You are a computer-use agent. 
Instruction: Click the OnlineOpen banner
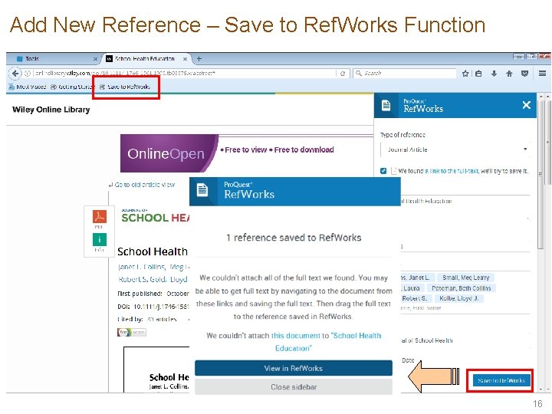(169, 153)
